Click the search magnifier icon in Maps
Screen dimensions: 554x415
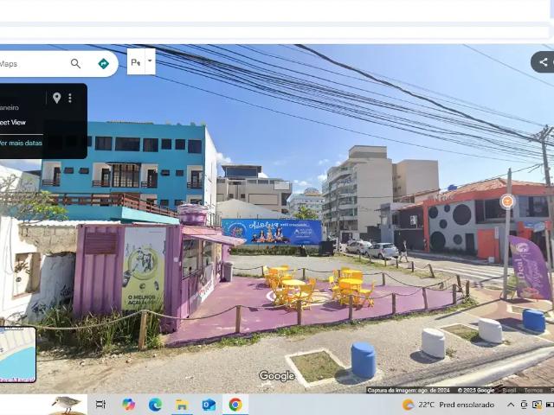75,63
